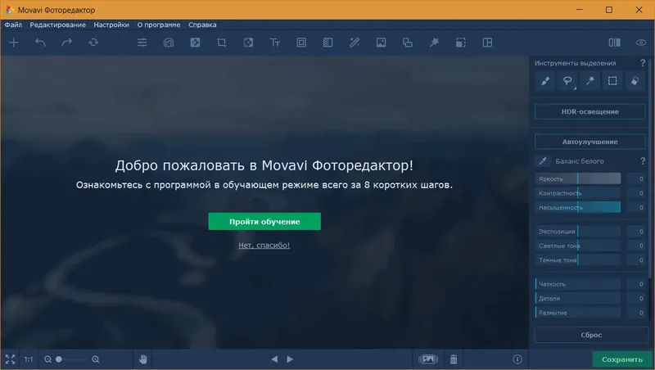
Task: Select the lasso selection tool
Action: [567, 81]
